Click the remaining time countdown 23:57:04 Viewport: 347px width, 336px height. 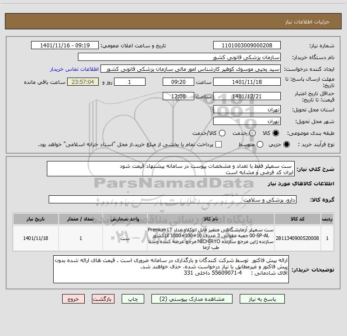(x=83, y=82)
